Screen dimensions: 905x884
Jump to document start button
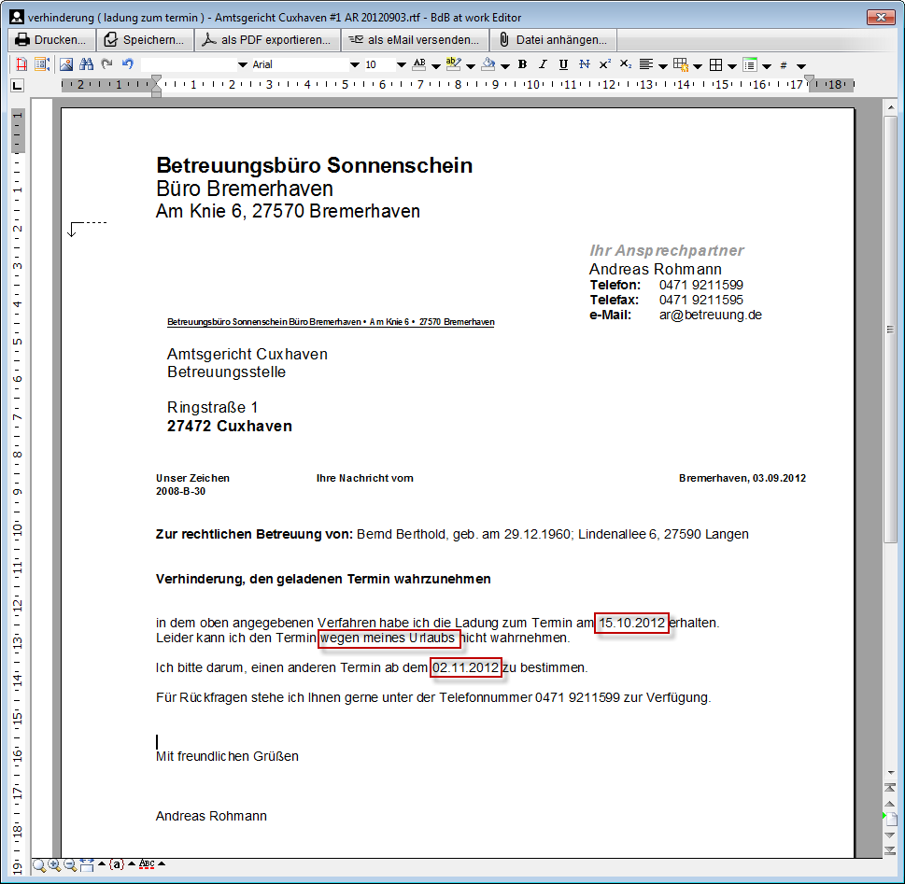890,788
